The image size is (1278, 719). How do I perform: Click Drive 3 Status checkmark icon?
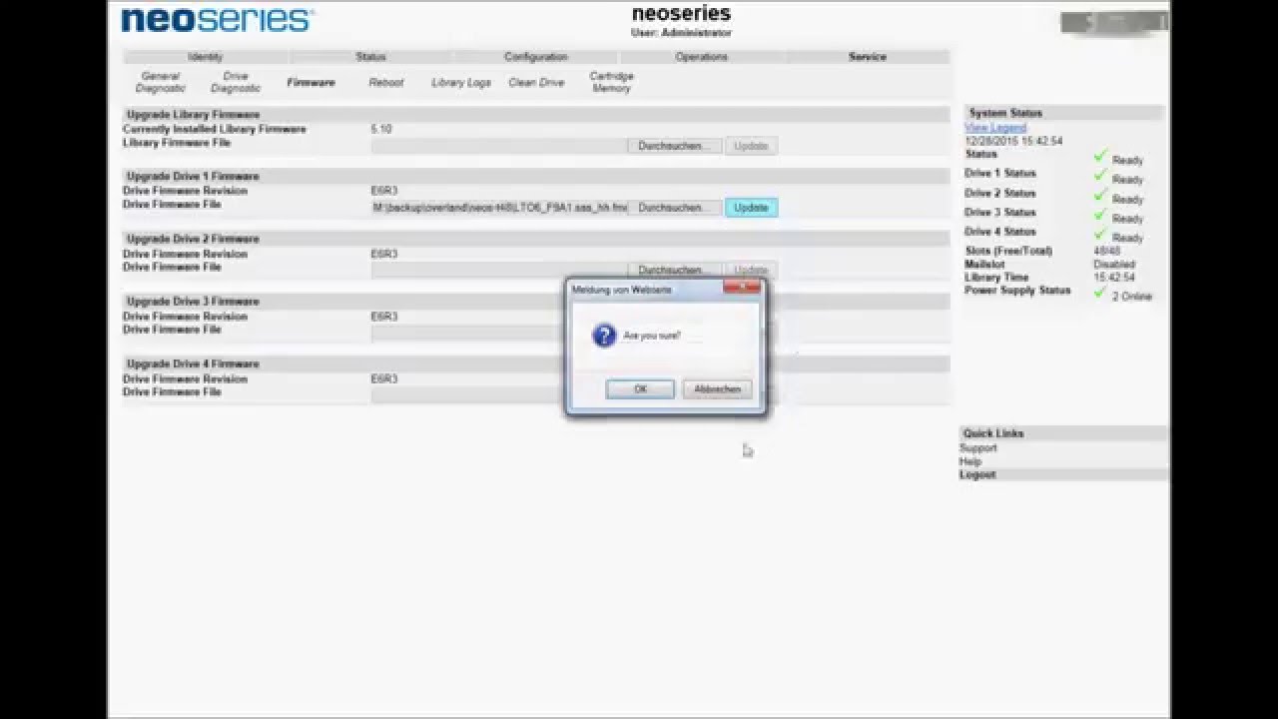coord(1101,214)
